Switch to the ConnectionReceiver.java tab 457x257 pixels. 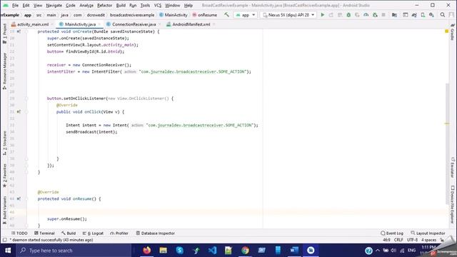tap(134, 24)
